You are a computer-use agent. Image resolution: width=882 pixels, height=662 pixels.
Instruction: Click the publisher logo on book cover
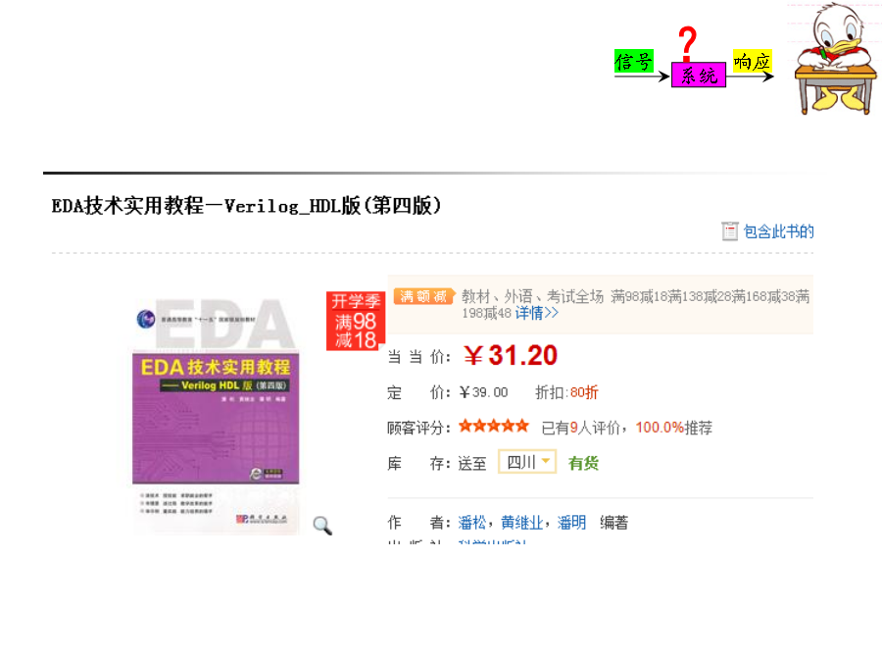point(262,519)
